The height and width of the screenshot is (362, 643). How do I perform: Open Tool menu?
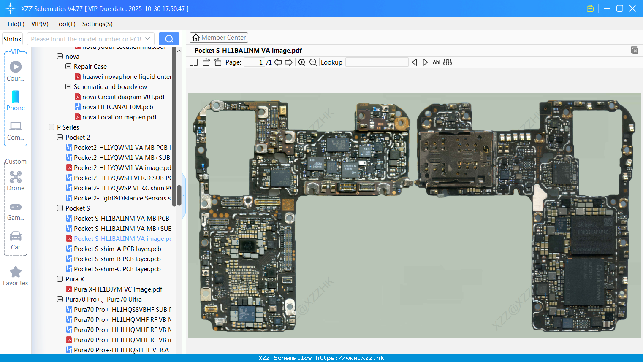[x=65, y=24]
